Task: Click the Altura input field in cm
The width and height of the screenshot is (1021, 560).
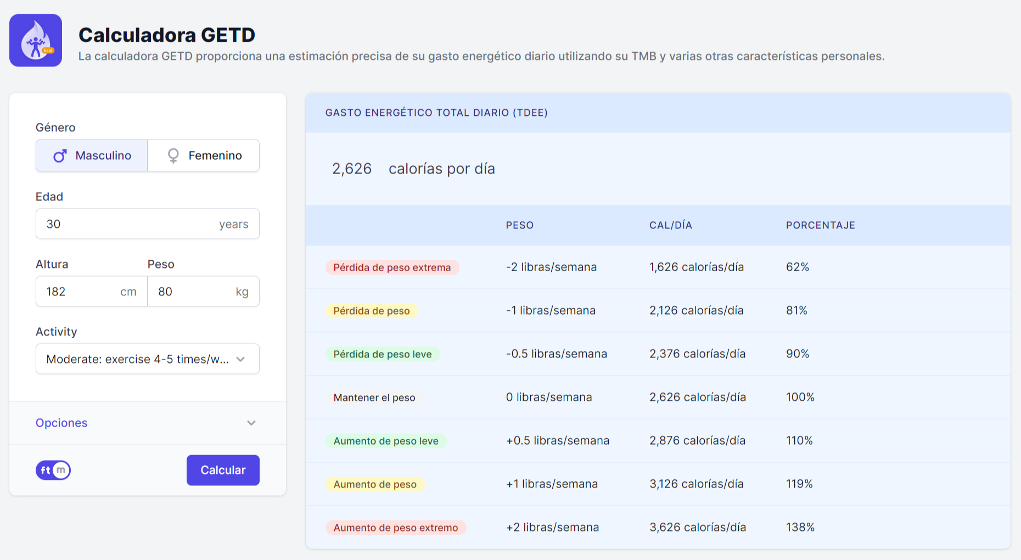Action: click(80, 292)
